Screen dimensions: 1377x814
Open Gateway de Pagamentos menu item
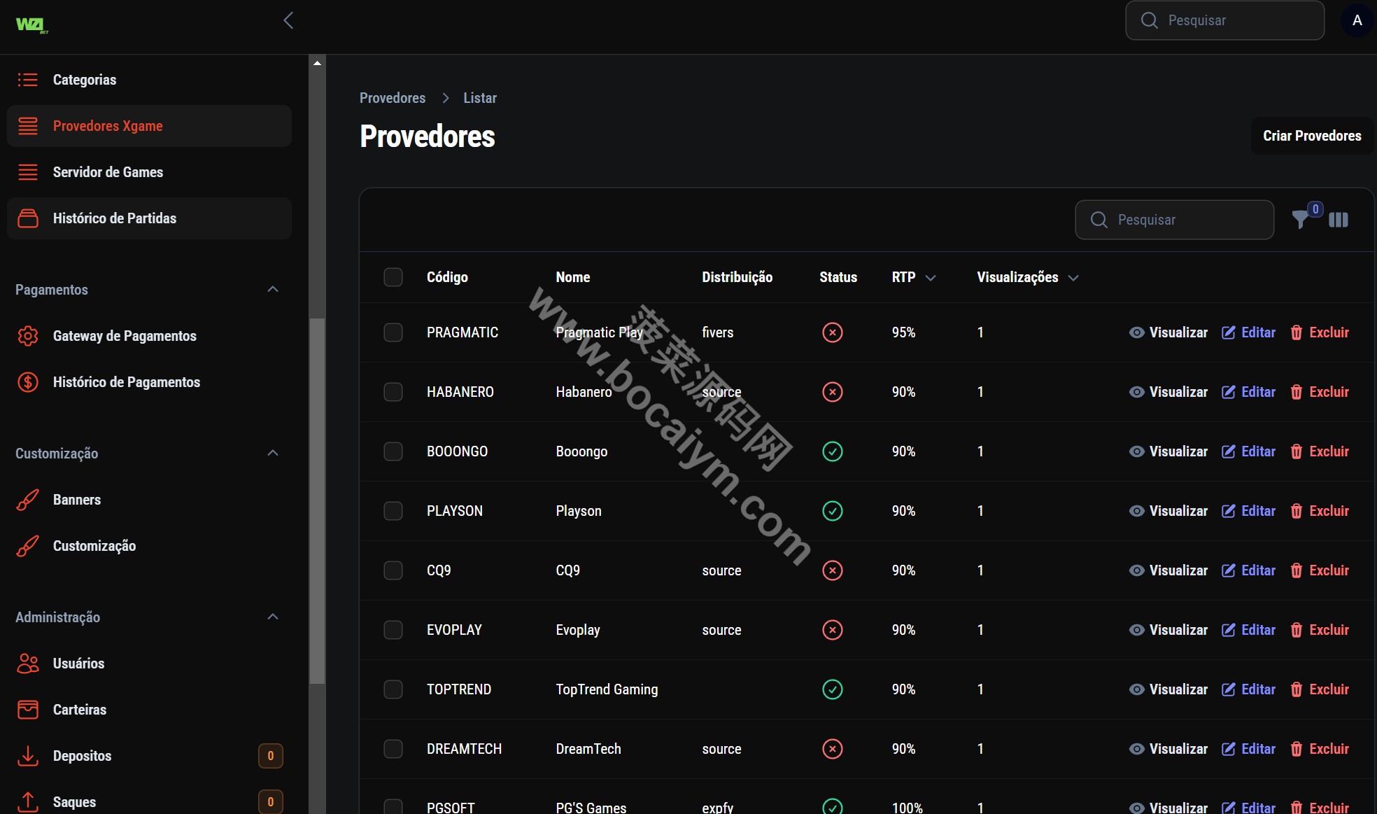tap(149, 336)
